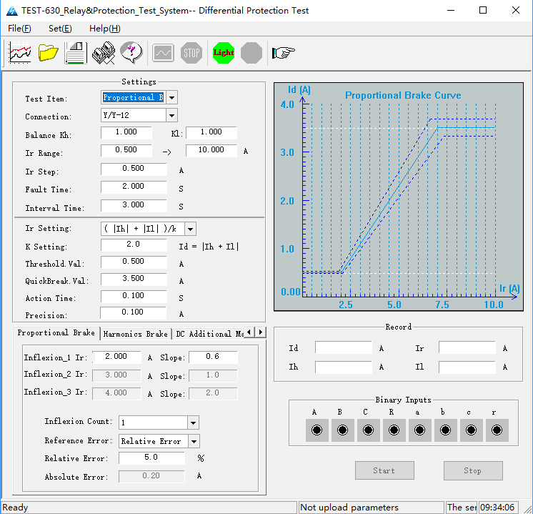533x514 pixels.
Task: Click the chart graph toolbar icon
Action: (x=20, y=53)
